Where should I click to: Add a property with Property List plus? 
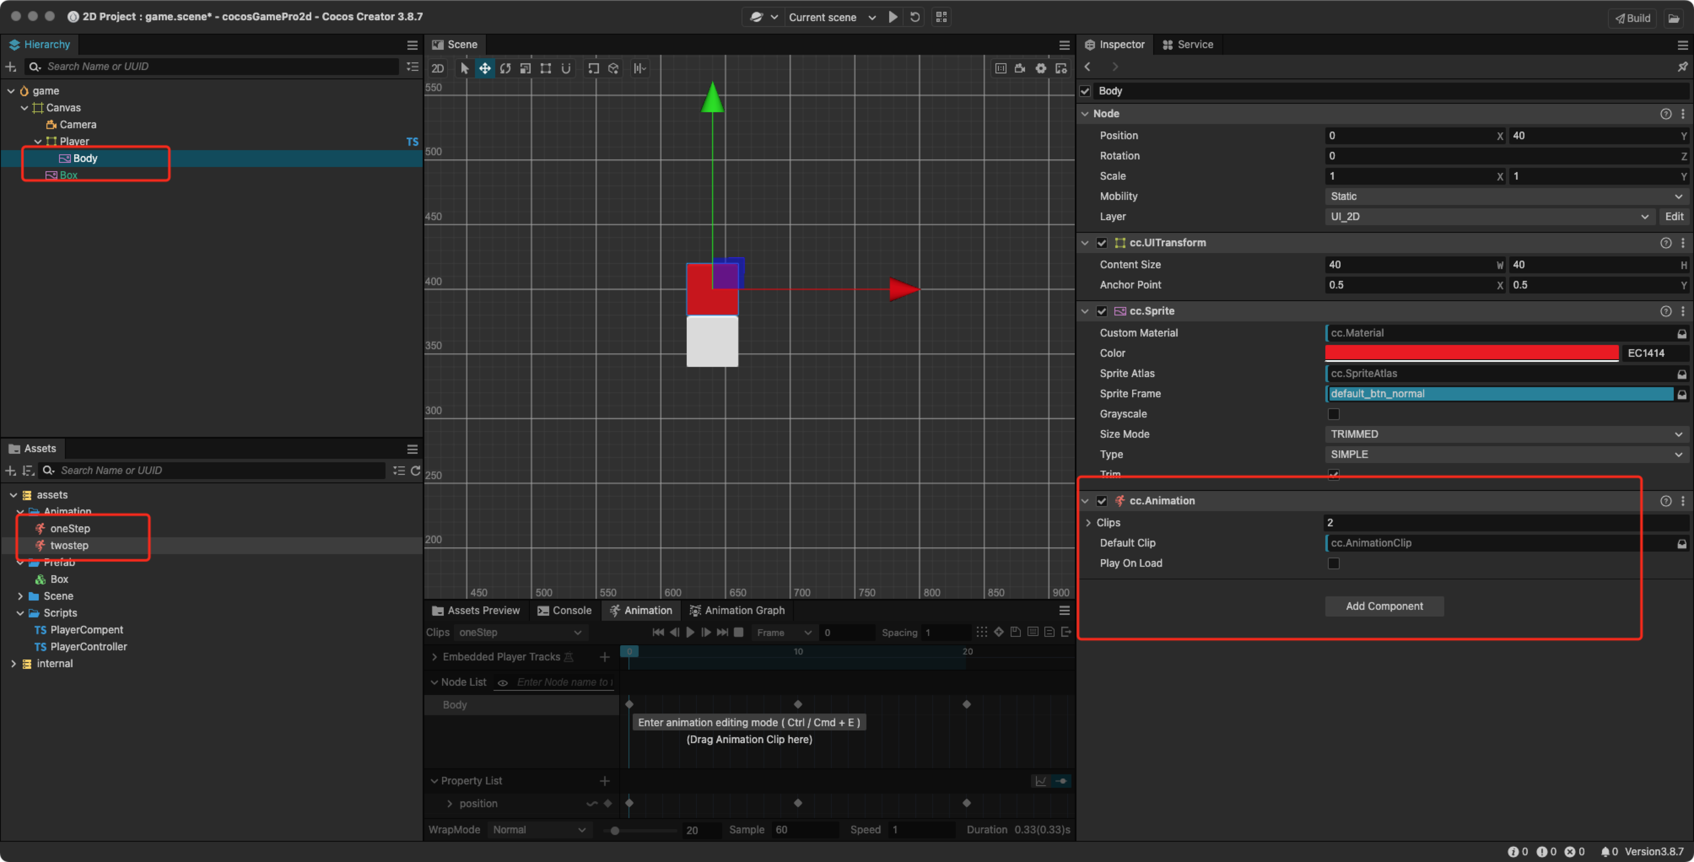604,781
